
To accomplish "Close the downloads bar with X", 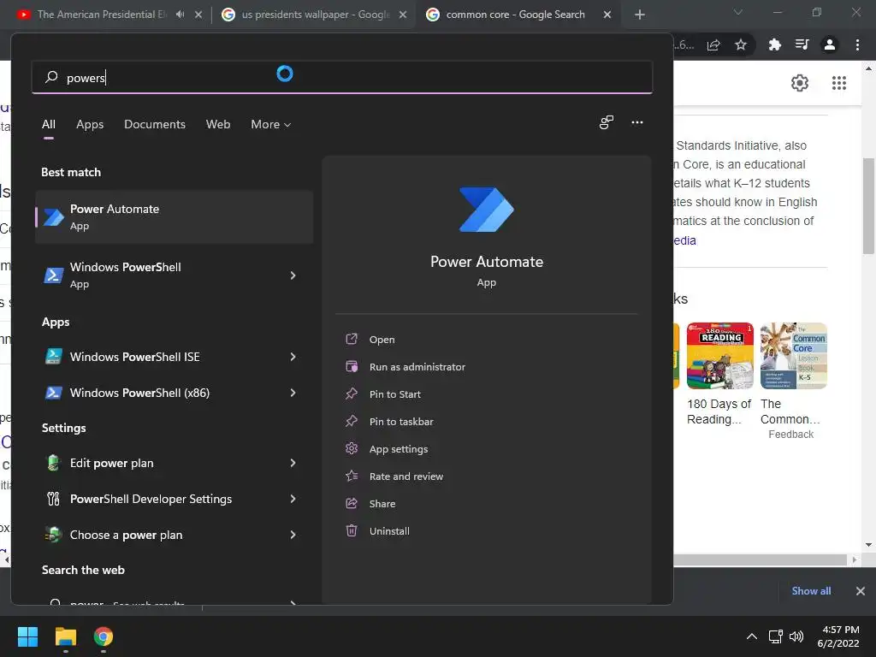I will (x=861, y=590).
